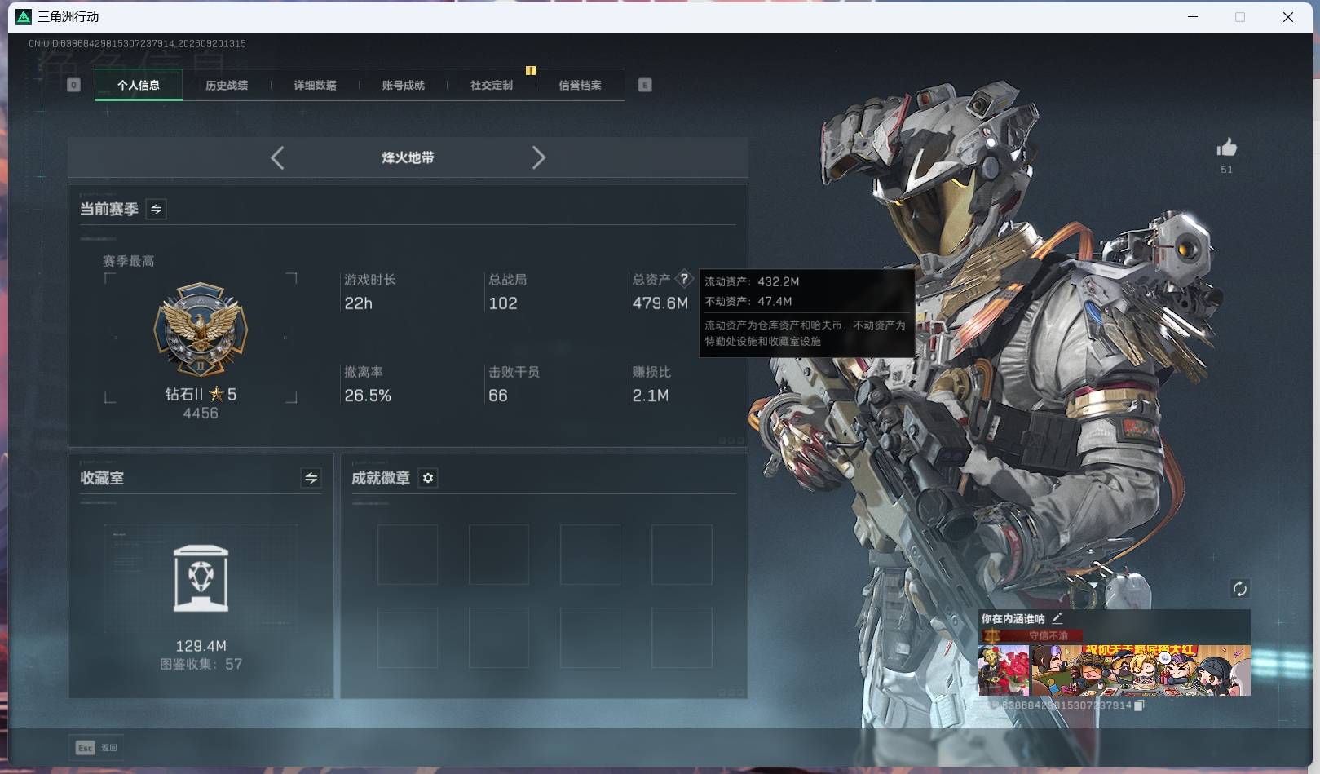Click the E key next-tab icon
1320x774 pixels.
tap(645, 85)
